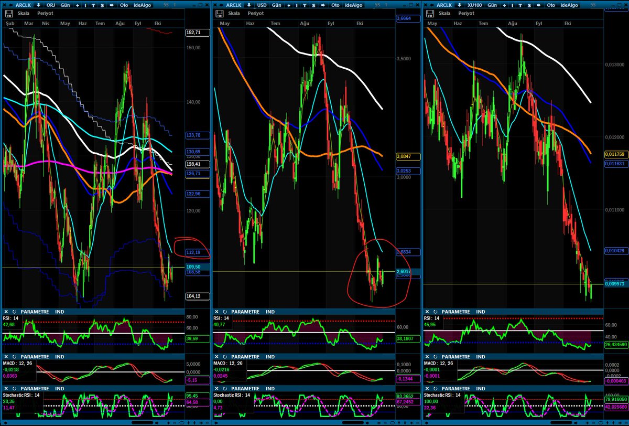Viewport: 629px width, 426px height.
Task: Click the right arrow icon in XU100 header
Action: (x=538, y=5)
